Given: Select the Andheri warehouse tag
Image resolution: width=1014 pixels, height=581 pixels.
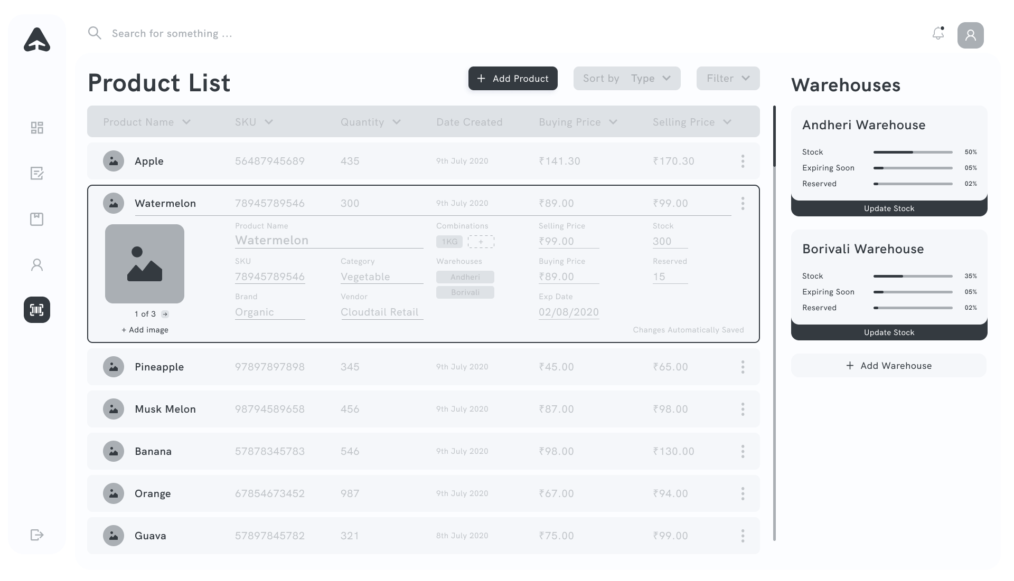Looking at the screenshot, I should [x=465, y=277].
